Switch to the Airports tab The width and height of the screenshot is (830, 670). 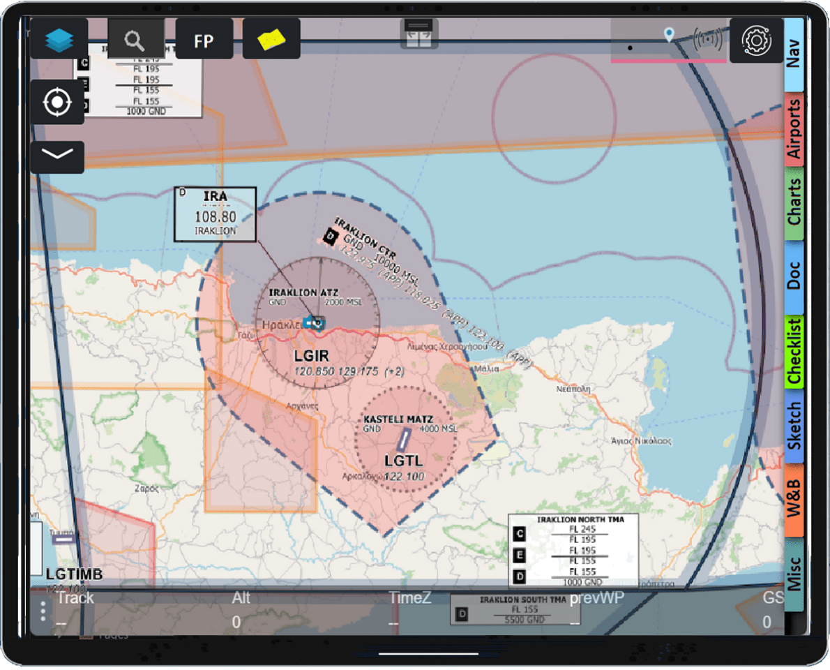(x=794, y=130)
